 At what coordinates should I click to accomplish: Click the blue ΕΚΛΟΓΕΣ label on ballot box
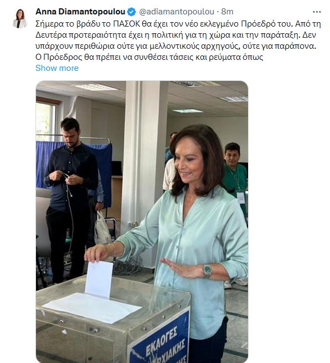160,338
